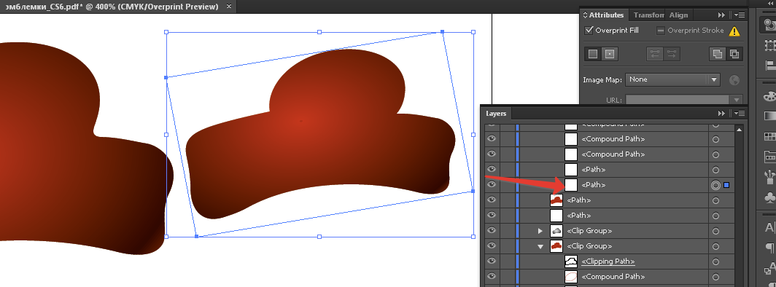776x287 pixels.
Task: Open the Image Map dropdown
Action: click(x=672, y=79)
